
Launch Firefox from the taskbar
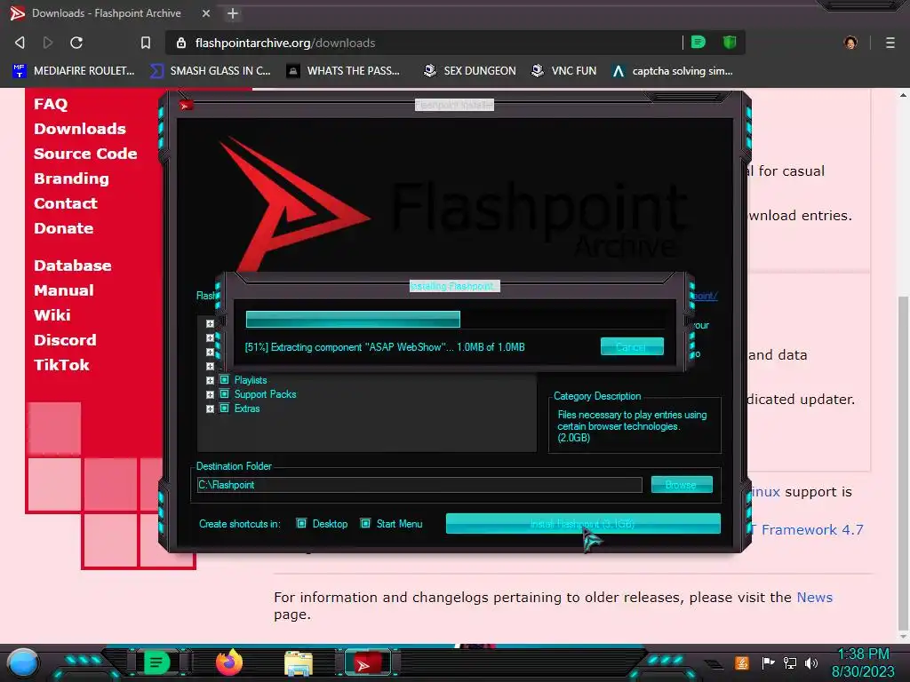tap(229, 662)
